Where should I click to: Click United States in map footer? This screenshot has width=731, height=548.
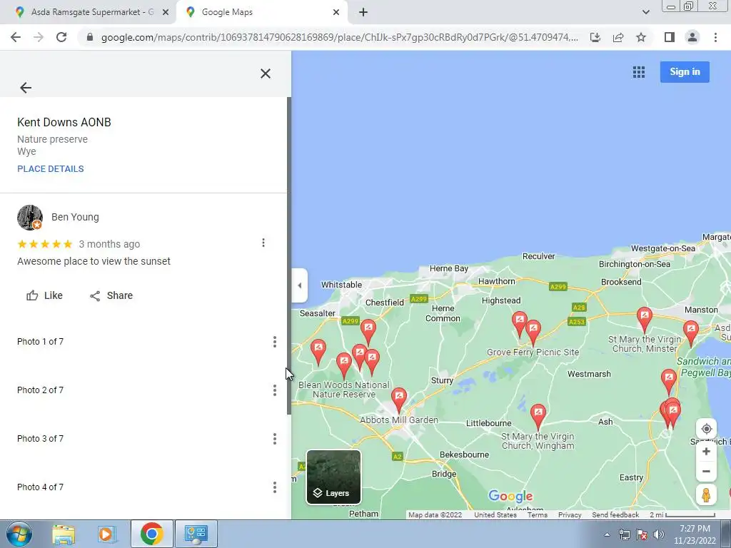495,515
